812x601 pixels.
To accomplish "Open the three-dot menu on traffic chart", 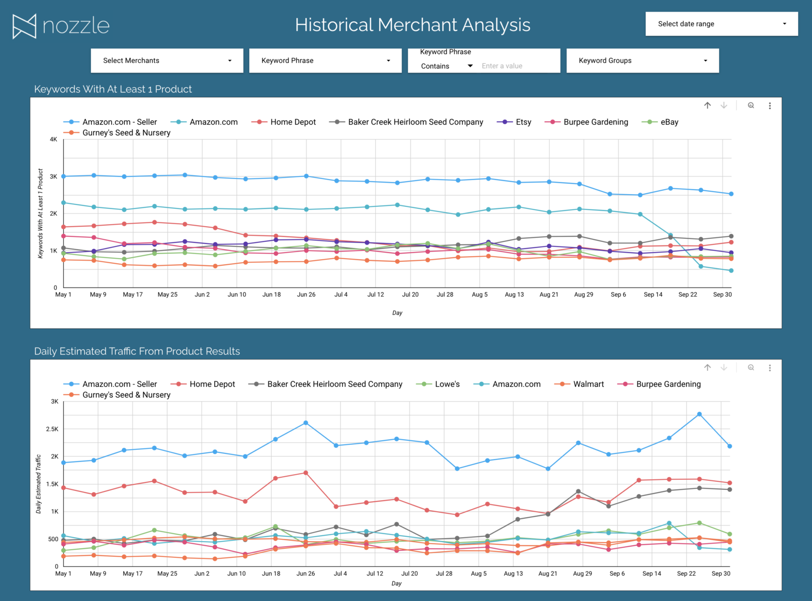I will tap(770, 368).
